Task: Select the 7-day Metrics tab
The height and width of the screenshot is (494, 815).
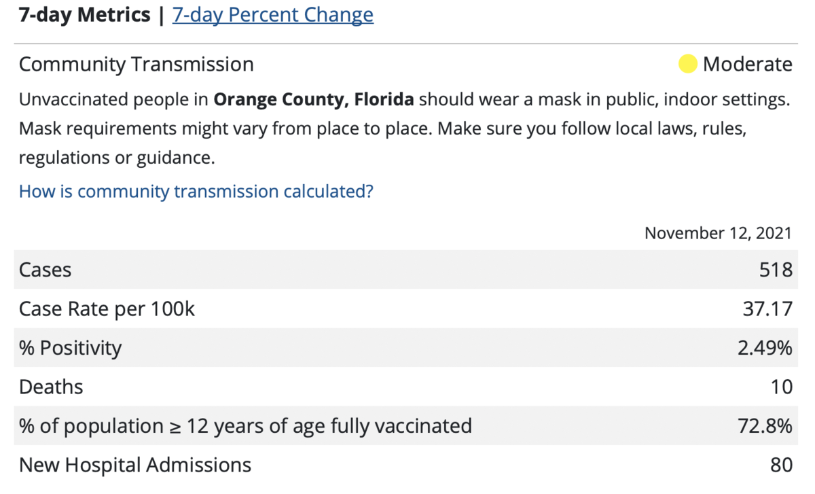Action: click(85, 15)
